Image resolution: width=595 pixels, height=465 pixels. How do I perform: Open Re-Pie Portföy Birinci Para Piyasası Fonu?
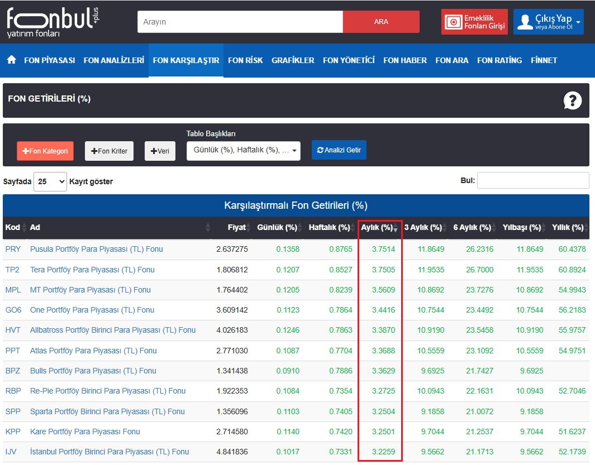click(108, 391)
